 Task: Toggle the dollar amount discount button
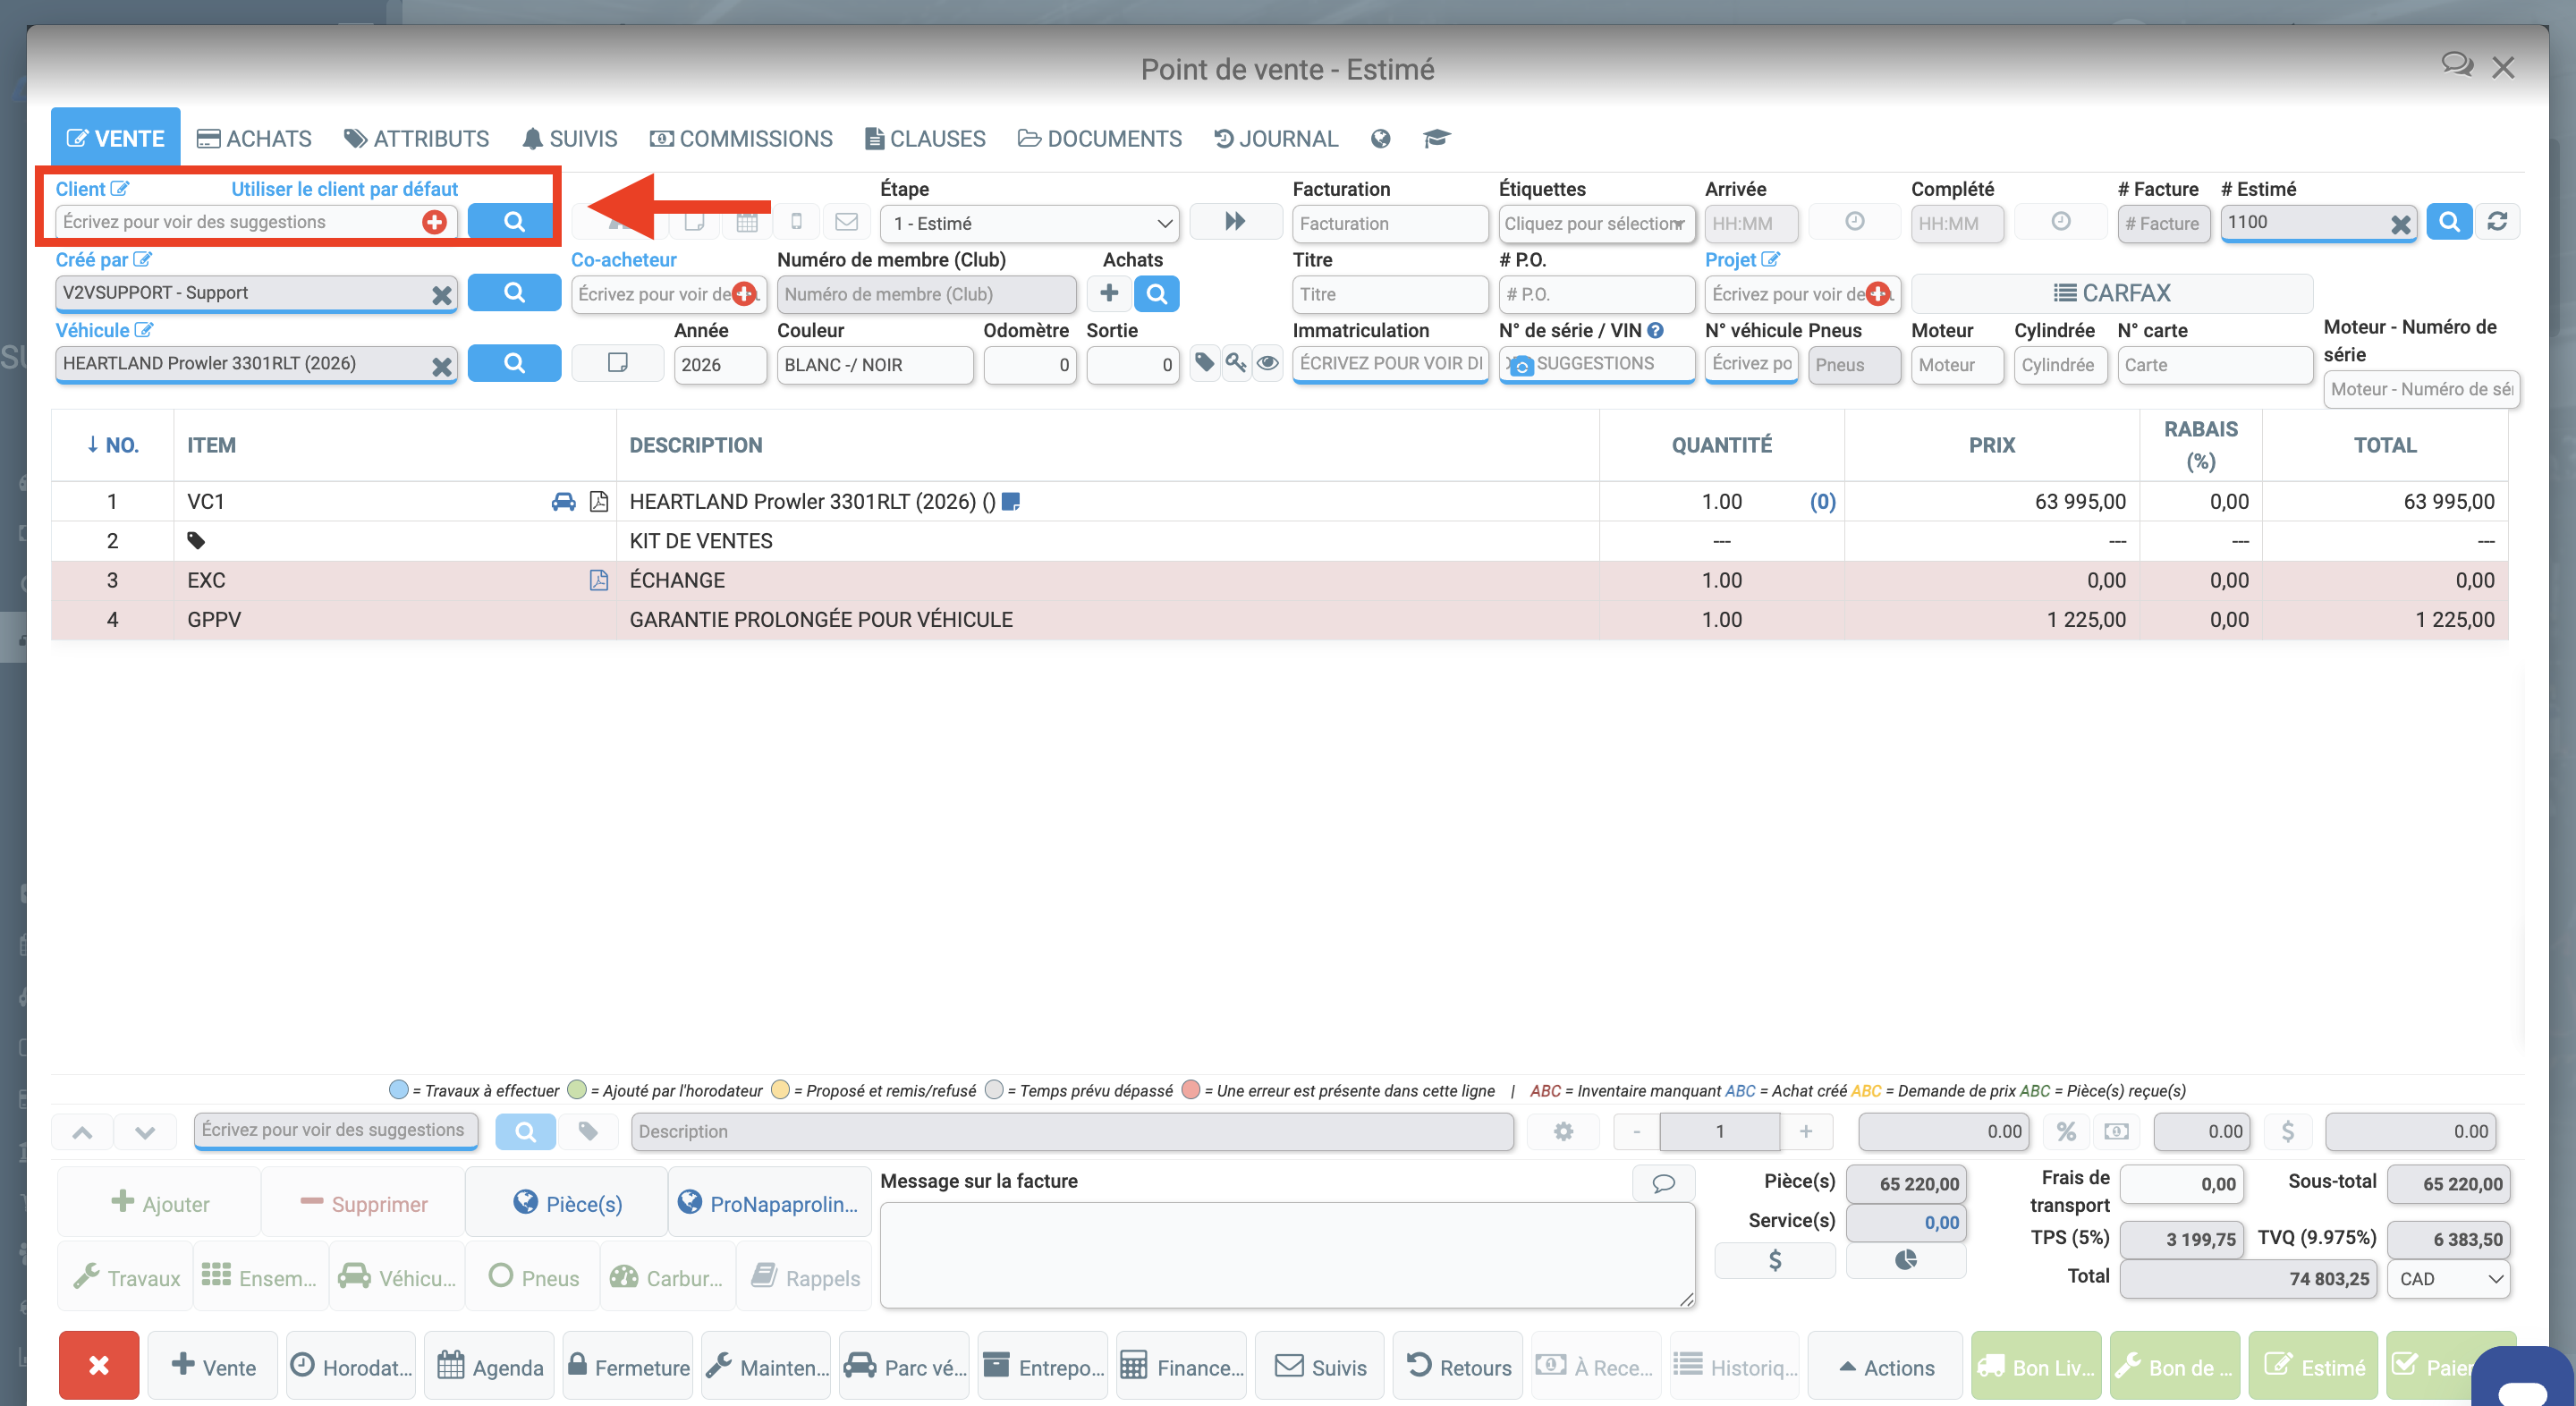[2287, 1131]
